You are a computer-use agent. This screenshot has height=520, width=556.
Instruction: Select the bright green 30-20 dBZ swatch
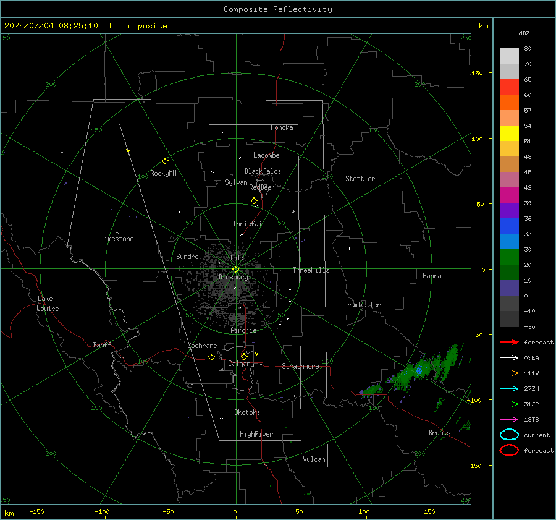509,257
